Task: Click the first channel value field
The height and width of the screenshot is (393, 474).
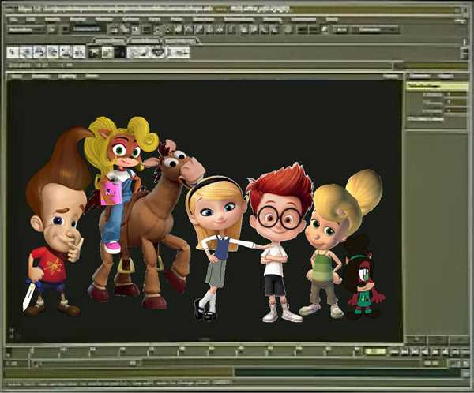Action: [456, 95]
